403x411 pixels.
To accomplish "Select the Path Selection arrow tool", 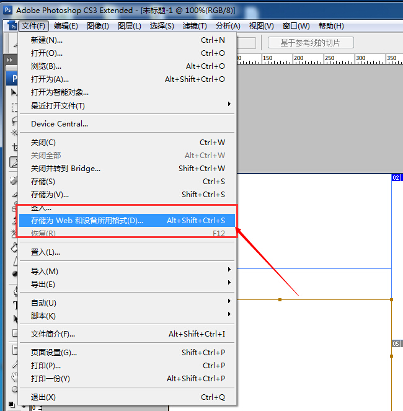I will click(15, 319).
